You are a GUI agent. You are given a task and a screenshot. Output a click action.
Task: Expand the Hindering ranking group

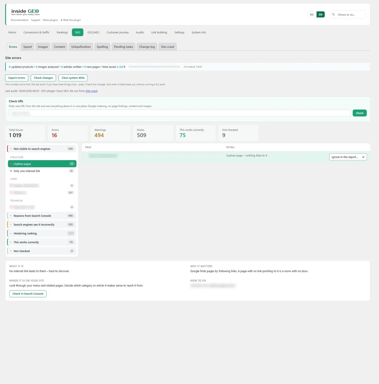tap(42, 233)
